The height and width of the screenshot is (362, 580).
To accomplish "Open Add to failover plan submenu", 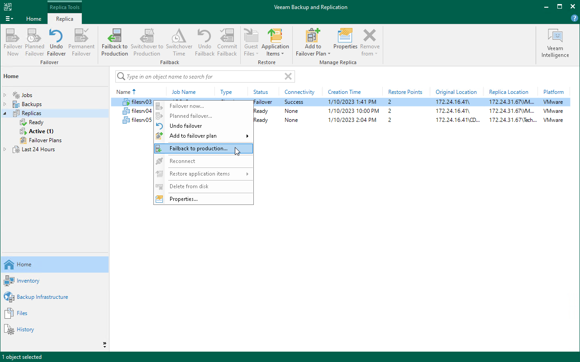I will [204, 136].
